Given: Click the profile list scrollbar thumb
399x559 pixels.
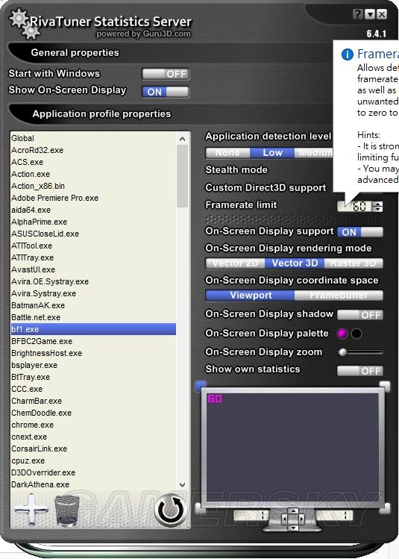Looking at the screenshot, I should pos(183,176).
